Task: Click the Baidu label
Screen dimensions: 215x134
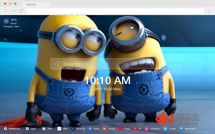Action: coord(96,129)
